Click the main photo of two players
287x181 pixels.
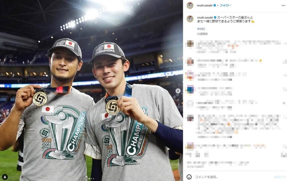point(91,90)
